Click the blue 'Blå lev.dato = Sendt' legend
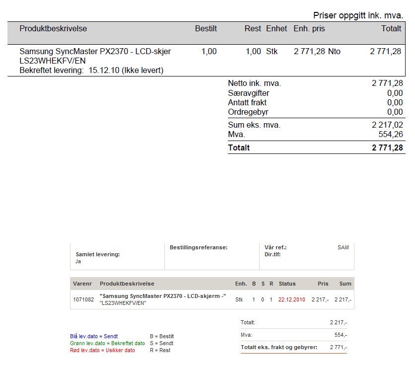415x366 pixels. [94, 336]
